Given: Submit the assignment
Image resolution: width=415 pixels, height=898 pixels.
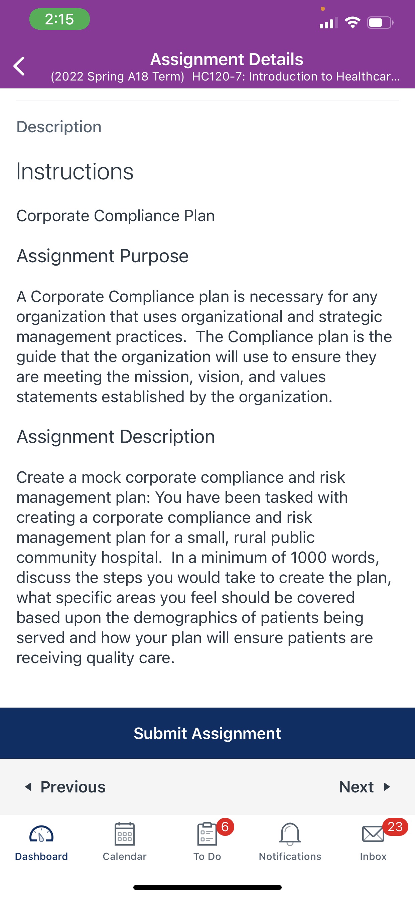Looking at the screenshot, I should [x=207, y=733].
